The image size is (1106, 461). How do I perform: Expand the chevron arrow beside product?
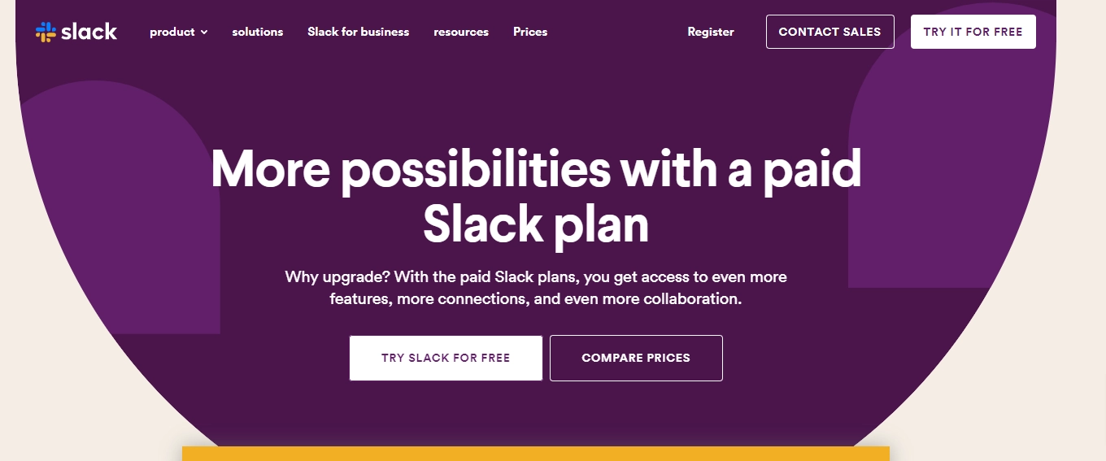pos(204,33)
